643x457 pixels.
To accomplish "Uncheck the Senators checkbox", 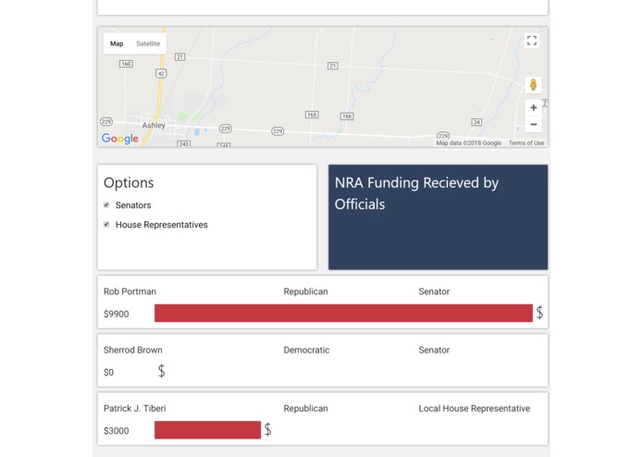I will [106, 205].
